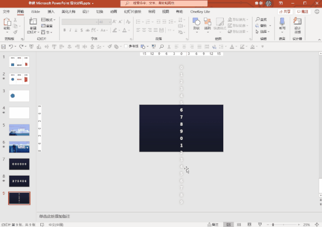
Task: Select slide 3 thumbnail with the blue circle
Action: coord(19,96)
